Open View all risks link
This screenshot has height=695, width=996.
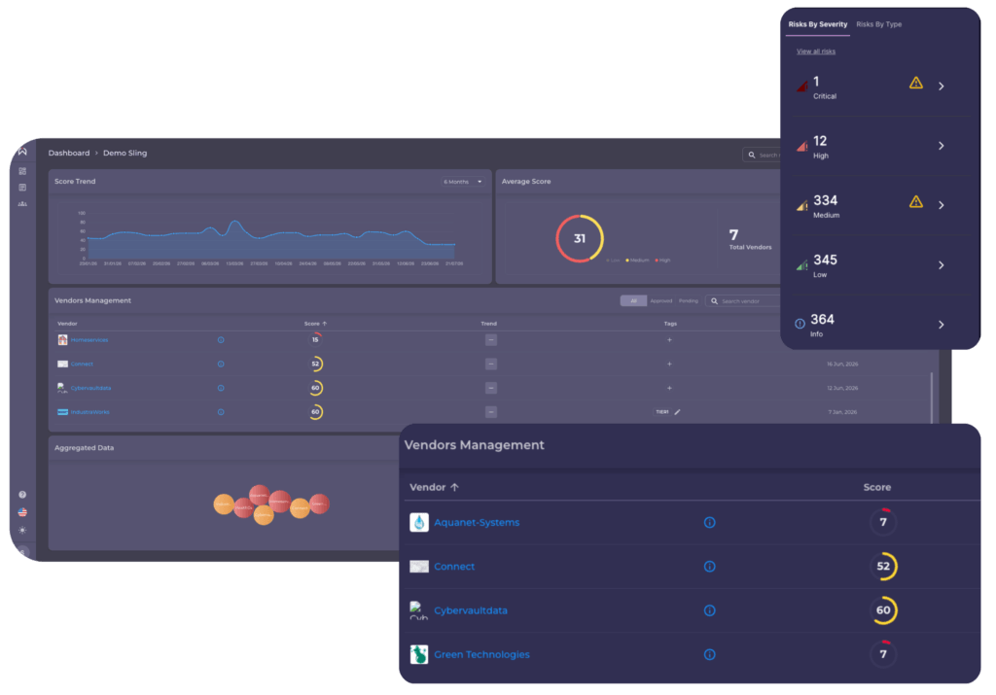click(x=816, y=52)
